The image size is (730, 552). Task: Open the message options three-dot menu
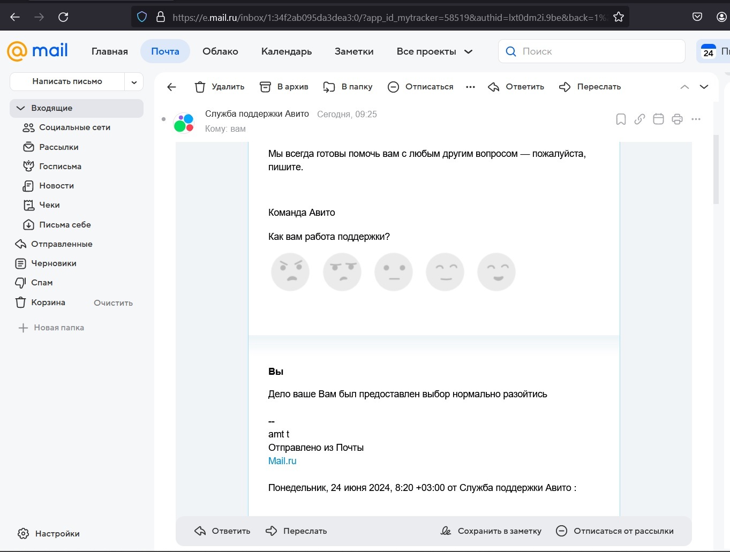[x=696, y=119]
